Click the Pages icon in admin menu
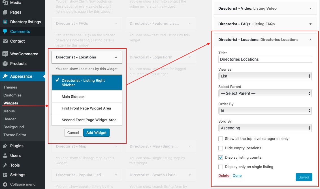The width and height of the screenshot is (320, 189). coord(5,12)
